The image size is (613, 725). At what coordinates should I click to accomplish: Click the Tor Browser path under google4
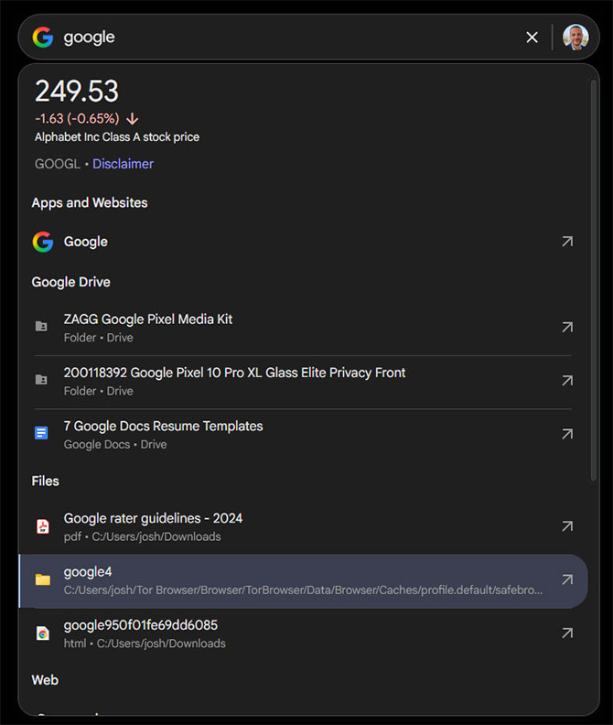click(x=303, y=590)
